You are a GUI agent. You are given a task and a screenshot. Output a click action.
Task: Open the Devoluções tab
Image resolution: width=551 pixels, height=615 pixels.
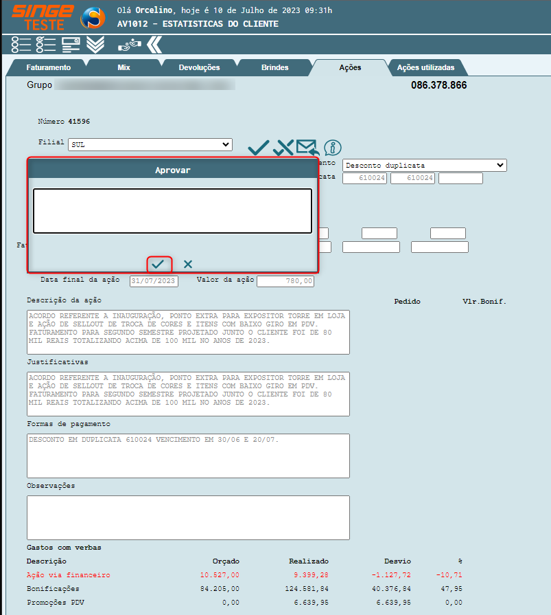coord(199,67)
